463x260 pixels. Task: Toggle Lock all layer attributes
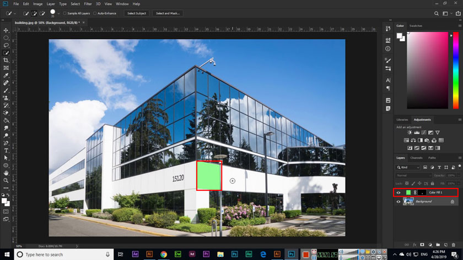tap(432, 184)
